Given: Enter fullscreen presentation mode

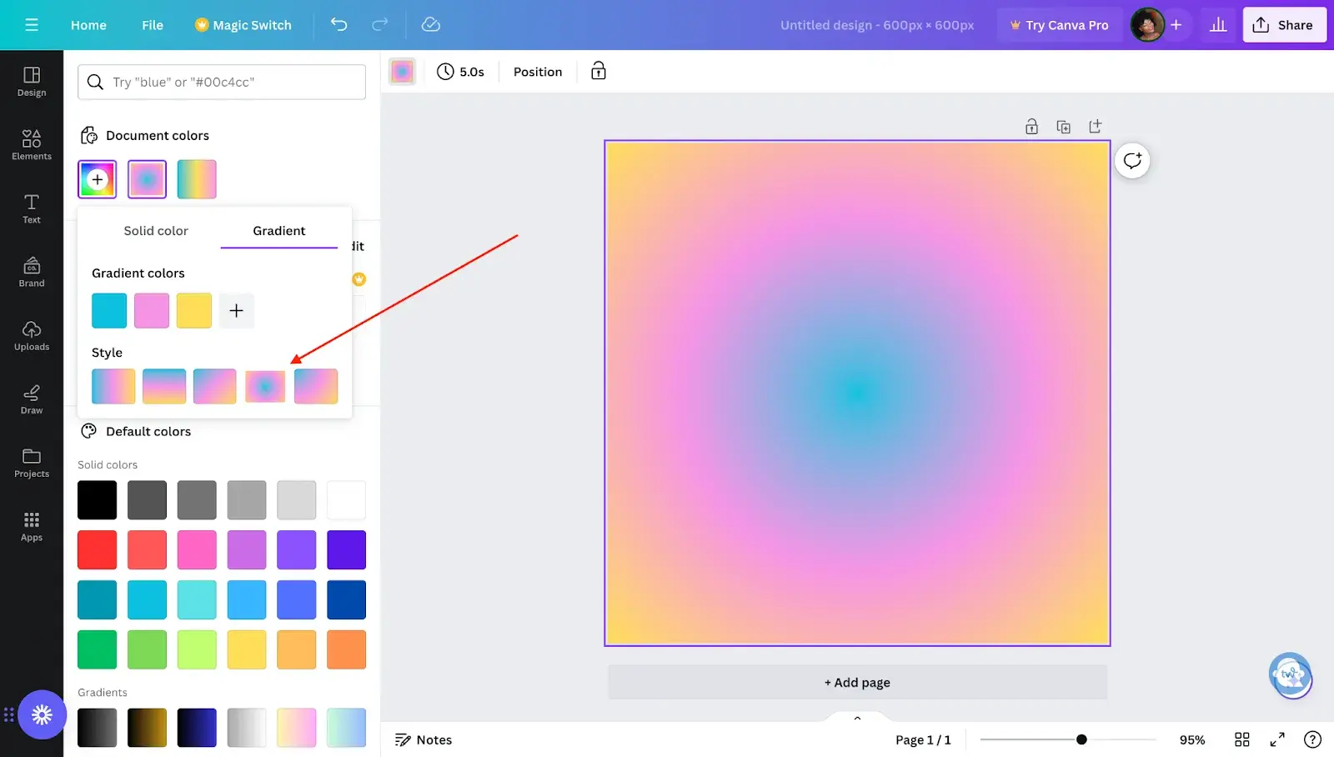Looking at the screenshot, I should [x=1277, y=739].
